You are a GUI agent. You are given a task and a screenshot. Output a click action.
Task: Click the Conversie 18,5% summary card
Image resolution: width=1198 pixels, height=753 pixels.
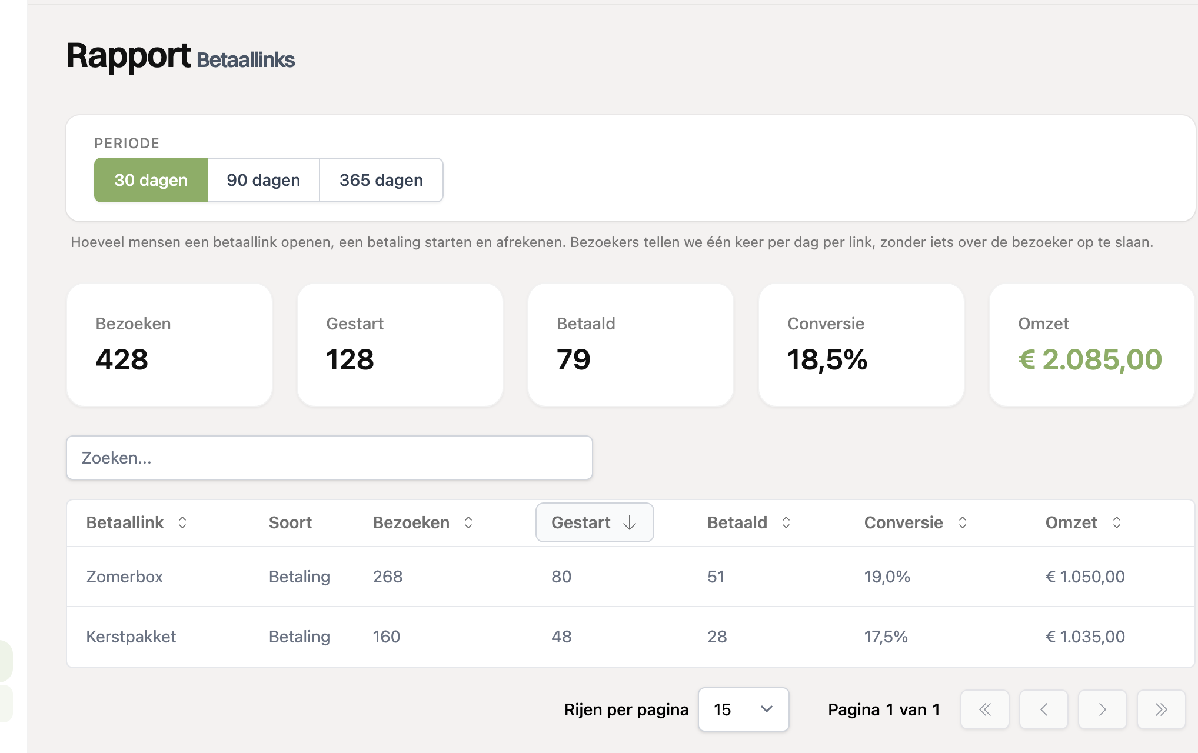[x=861, y=345]
